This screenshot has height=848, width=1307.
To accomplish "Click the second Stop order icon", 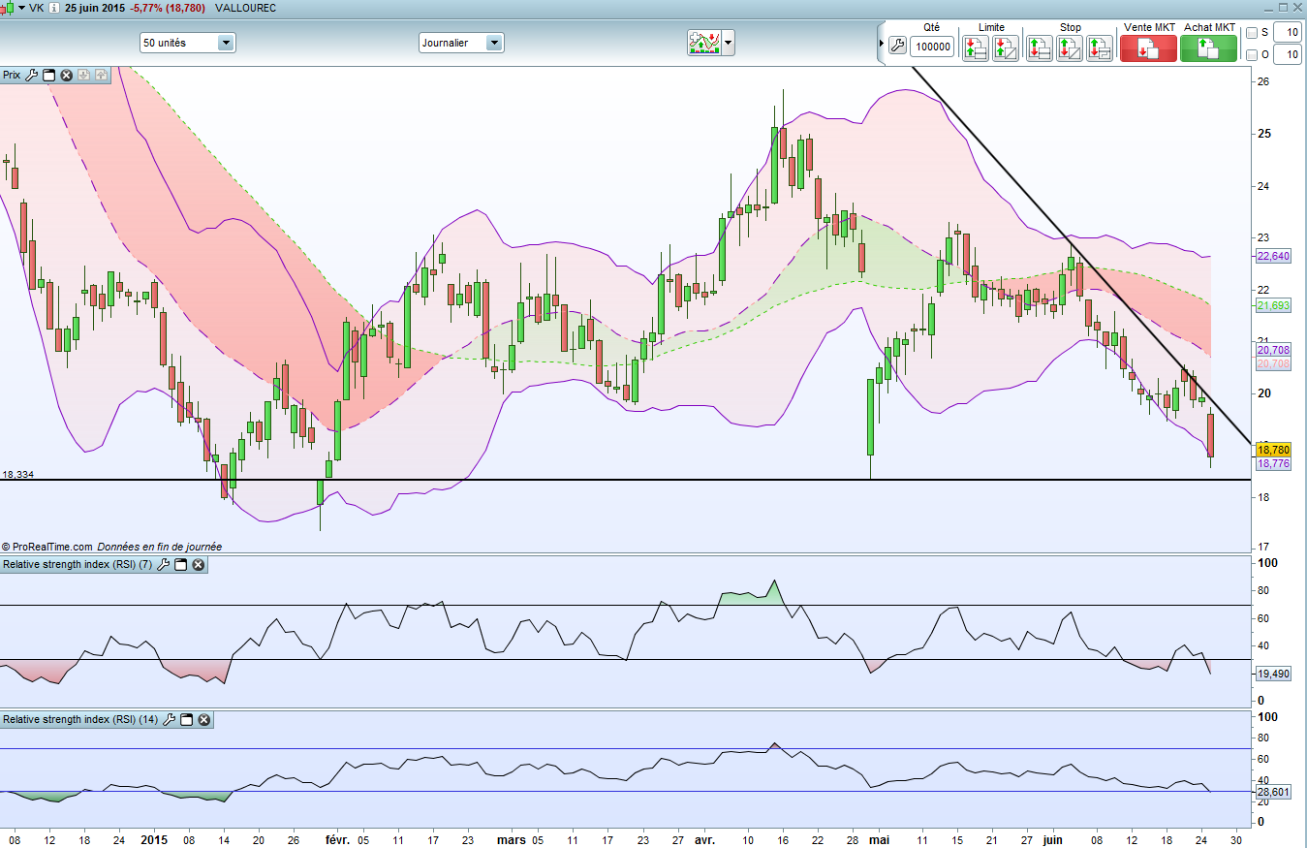I will pyautogui.click(x=1070, y=47).
